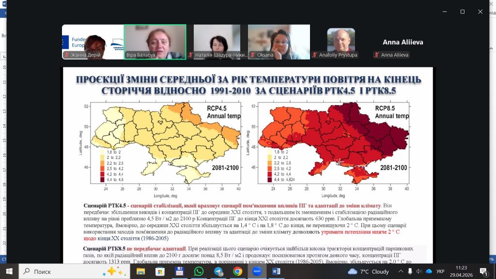496x279 pixels.
Task: Switch to Google Chrome in the taskbar
Action: coord(237,271)
